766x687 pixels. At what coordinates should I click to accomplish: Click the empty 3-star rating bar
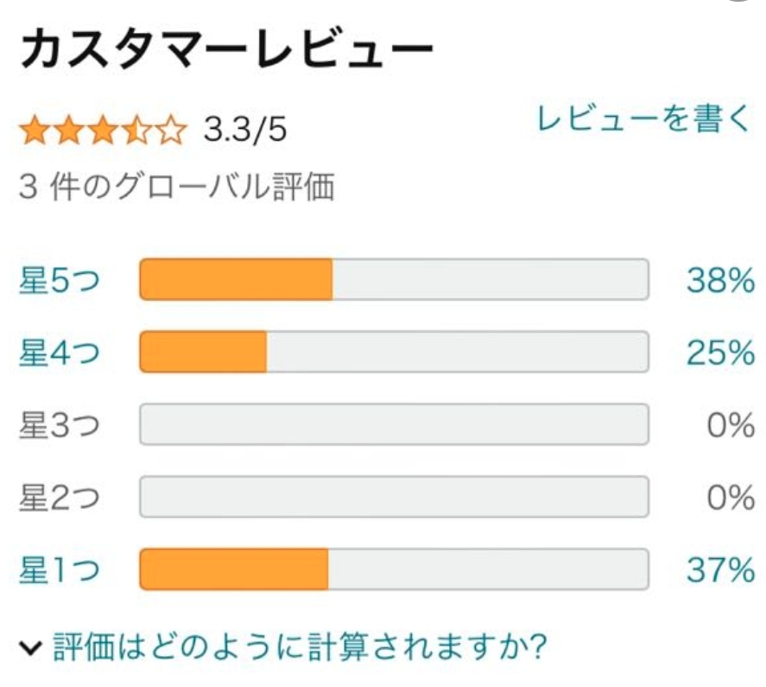point(394,425)
